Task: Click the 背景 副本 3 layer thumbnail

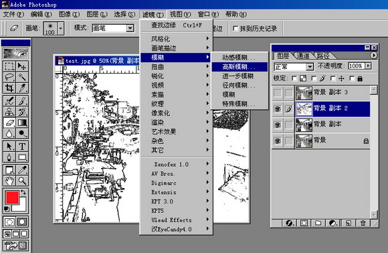Action: click(304, 93)
